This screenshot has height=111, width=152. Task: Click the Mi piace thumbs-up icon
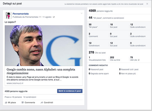(x=6, y=102)
